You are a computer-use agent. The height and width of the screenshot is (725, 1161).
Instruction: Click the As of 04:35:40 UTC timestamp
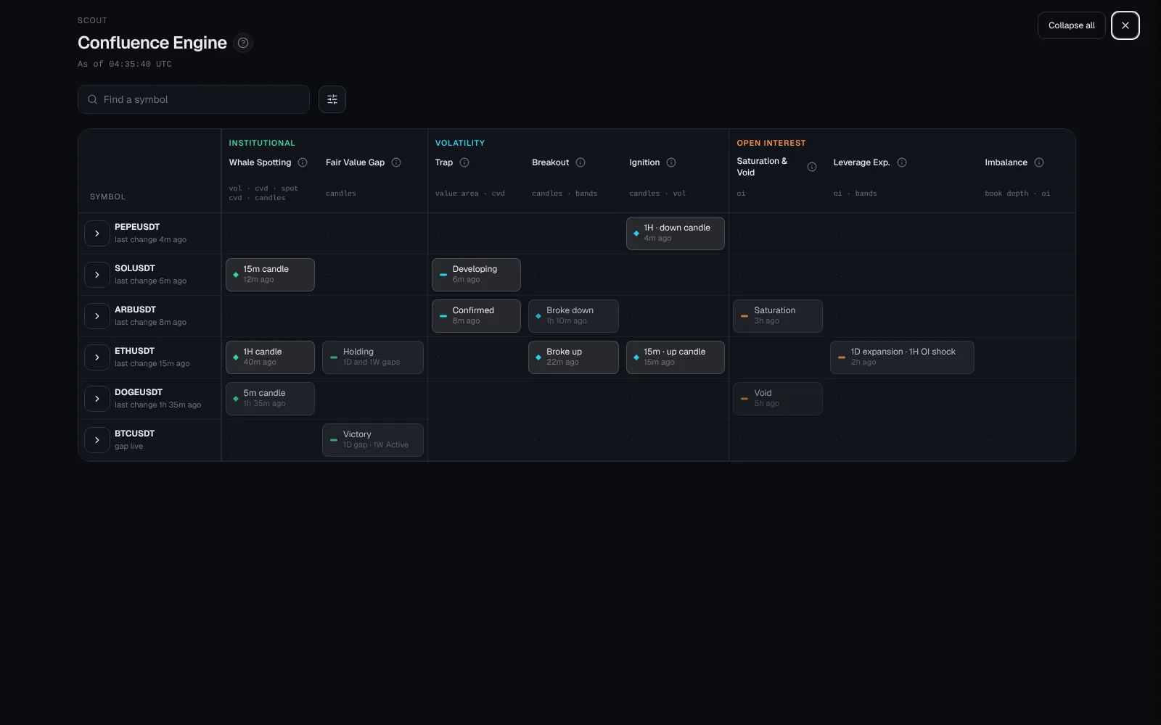click(125, 64)
